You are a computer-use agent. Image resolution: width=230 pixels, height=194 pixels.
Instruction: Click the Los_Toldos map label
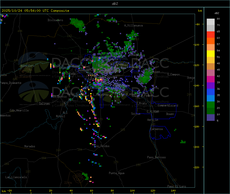pos(102,146)
